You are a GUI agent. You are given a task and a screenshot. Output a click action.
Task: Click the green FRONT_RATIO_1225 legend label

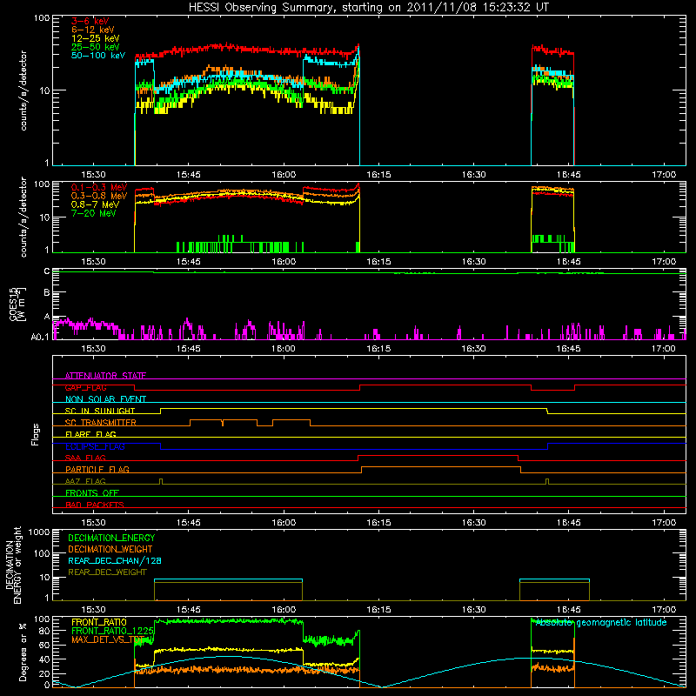click(112, 631)
